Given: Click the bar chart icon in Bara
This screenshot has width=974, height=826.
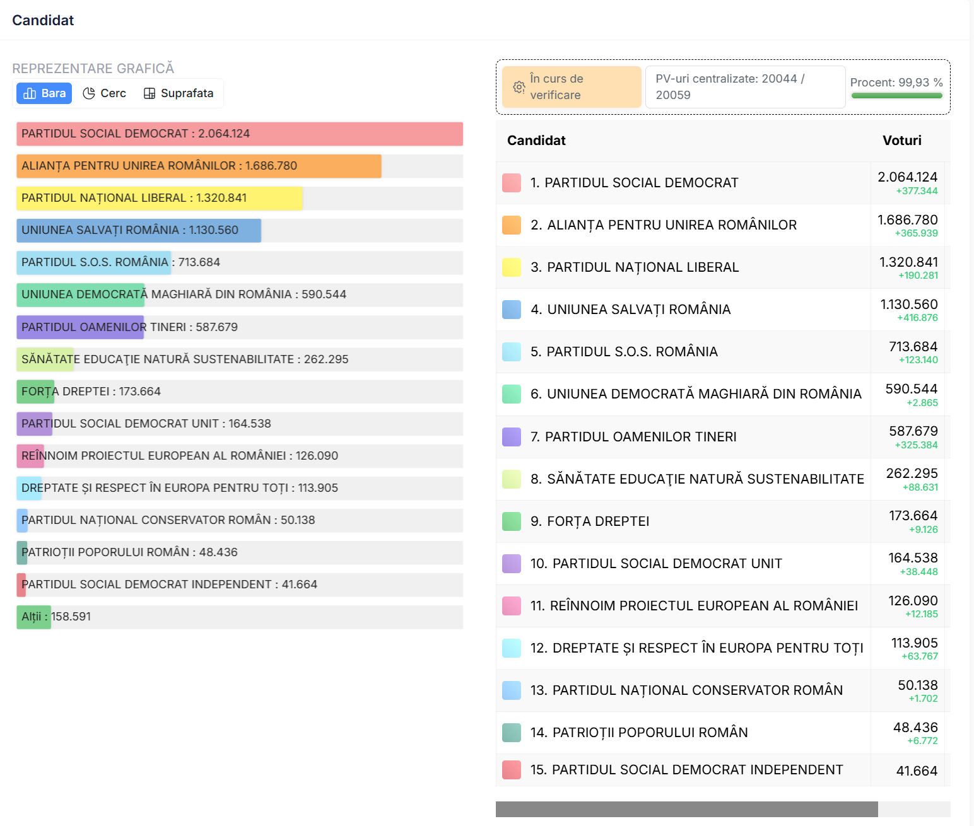Looking at the screenshot, I should point(30,93).
